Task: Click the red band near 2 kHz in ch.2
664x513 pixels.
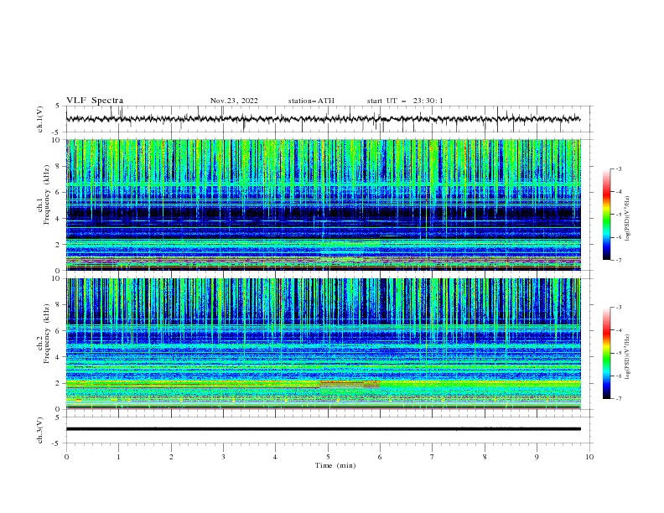Action: click(350, 384)
